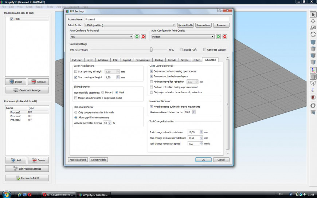Screen dimensions: 317x198
Task: Check the Include Raft option
Action: [181, 49]
